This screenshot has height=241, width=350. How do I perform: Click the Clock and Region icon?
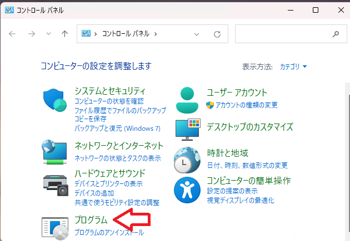(x=187, y=160)
